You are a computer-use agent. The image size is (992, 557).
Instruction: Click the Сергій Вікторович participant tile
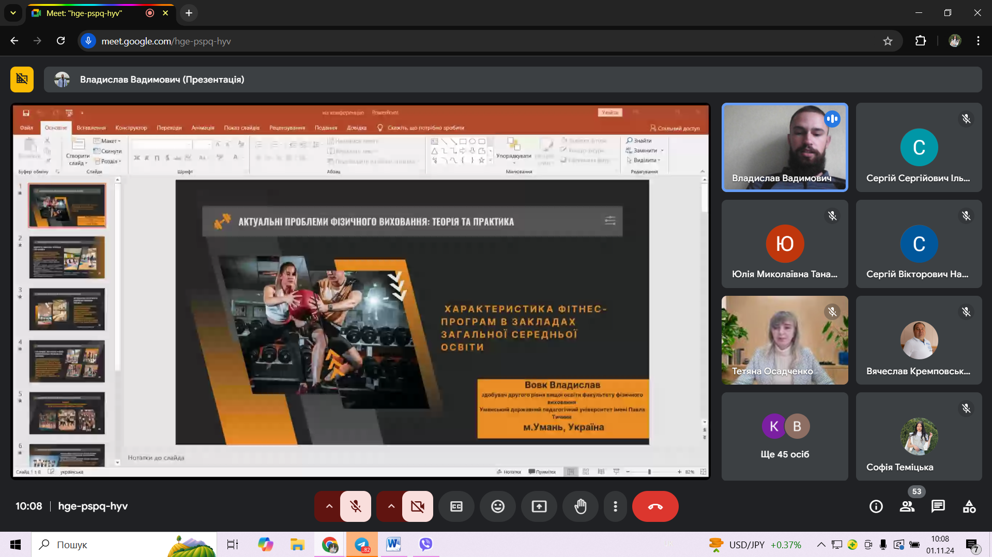point(919,244)
